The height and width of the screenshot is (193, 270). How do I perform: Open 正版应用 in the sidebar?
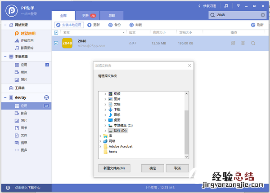coord(24,41)
